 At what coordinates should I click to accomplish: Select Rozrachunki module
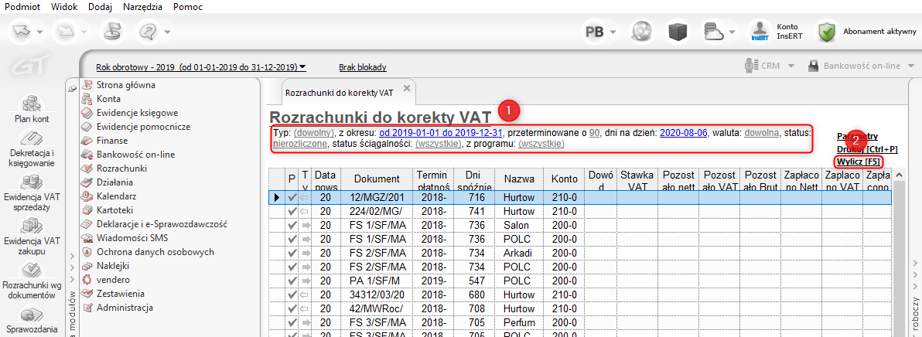tap(123, 168)
